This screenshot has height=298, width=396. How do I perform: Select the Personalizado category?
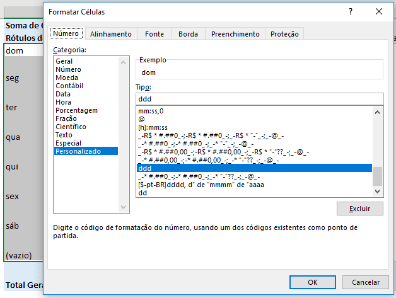point(86,151)
